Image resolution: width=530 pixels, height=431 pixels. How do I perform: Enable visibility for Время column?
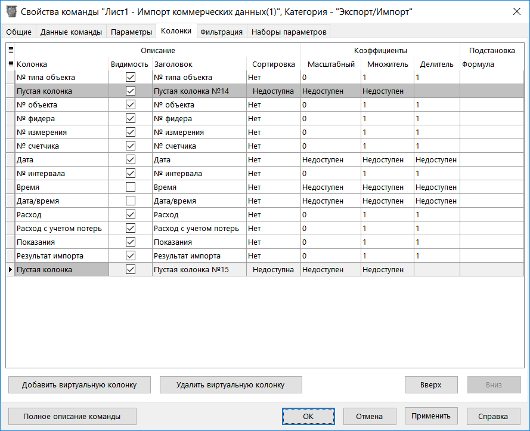tap(131, 187)
